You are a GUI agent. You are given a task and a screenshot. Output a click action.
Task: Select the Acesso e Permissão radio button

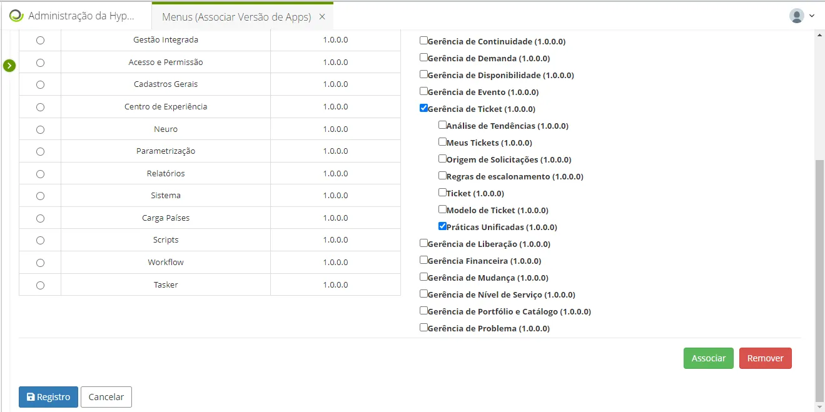pyautogui.click(x=41, y=63)
